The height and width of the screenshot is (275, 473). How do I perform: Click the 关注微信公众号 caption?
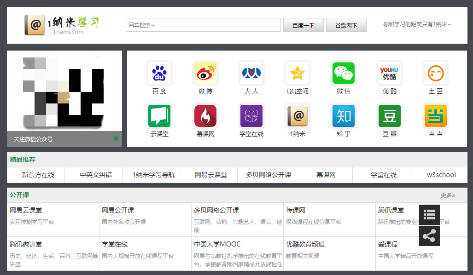coord(33,139)
